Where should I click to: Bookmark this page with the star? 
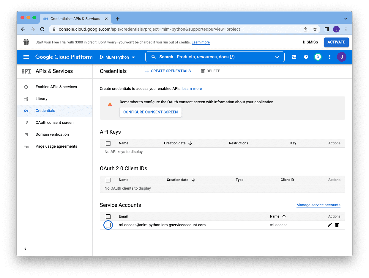pos(315,29)
